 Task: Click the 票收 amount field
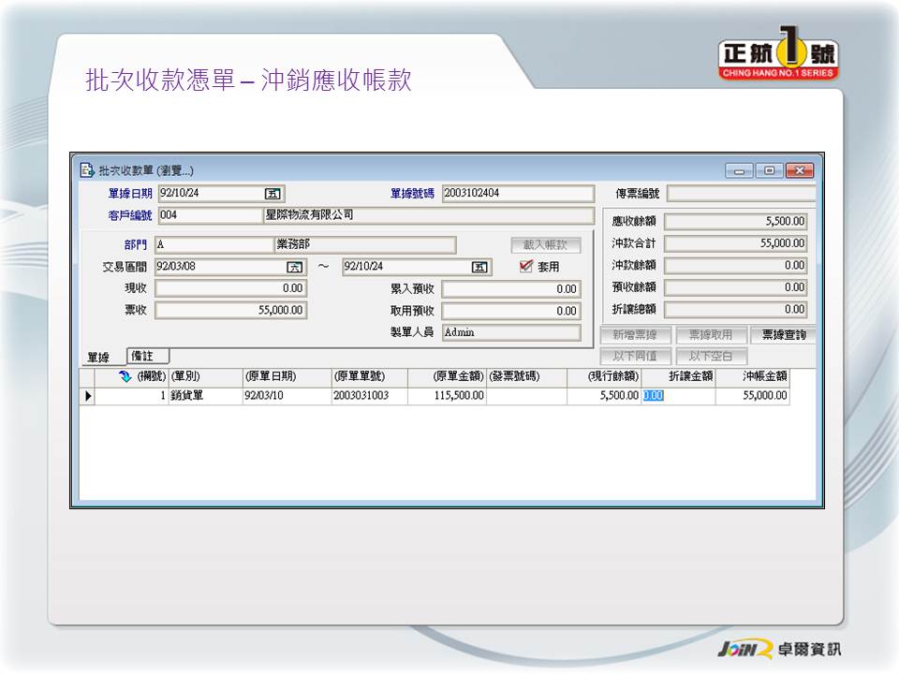[x=230, y=311]
